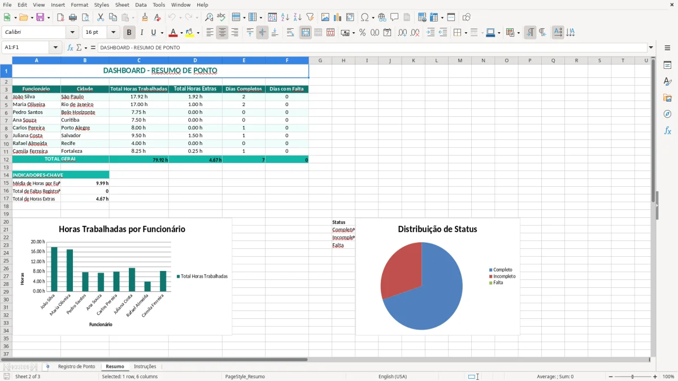The height and width of the screenshot is (381, 678).
Task: Toggle Center Horizontally alignment
Action: click(x=222, y=33)
